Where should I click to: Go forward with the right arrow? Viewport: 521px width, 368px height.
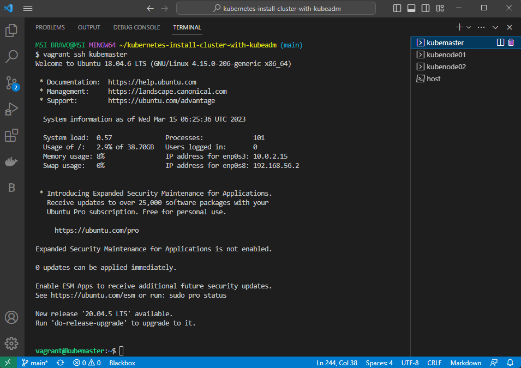(164, 8)
